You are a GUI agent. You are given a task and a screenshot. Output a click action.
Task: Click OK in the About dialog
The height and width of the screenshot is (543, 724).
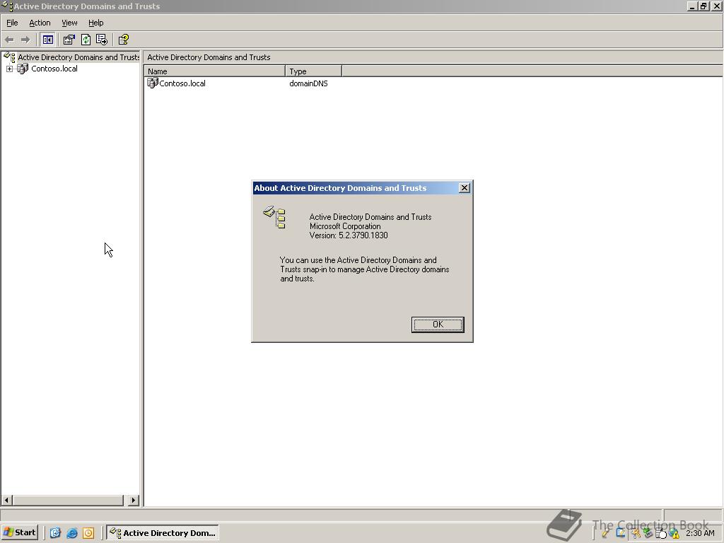(x=438, y=325)
